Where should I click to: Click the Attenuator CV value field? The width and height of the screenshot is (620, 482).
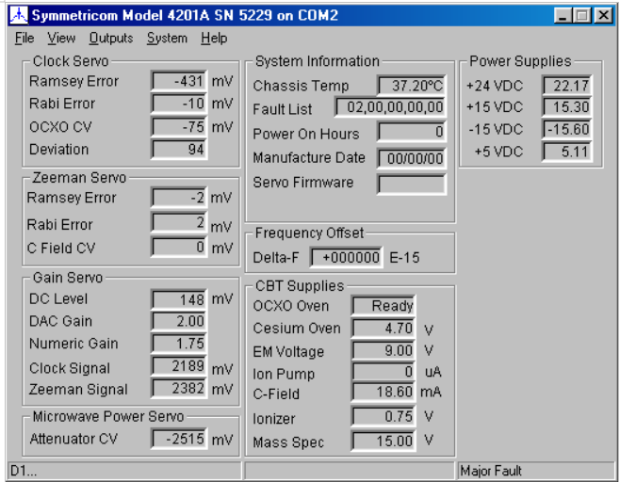(x=179, y=439)
